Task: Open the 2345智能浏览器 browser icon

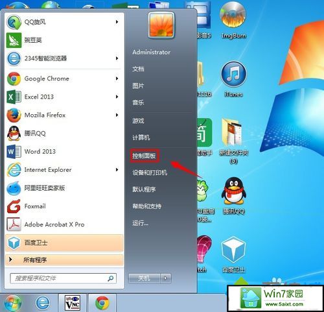Action: pyautogui.click(x=14, y=58)
